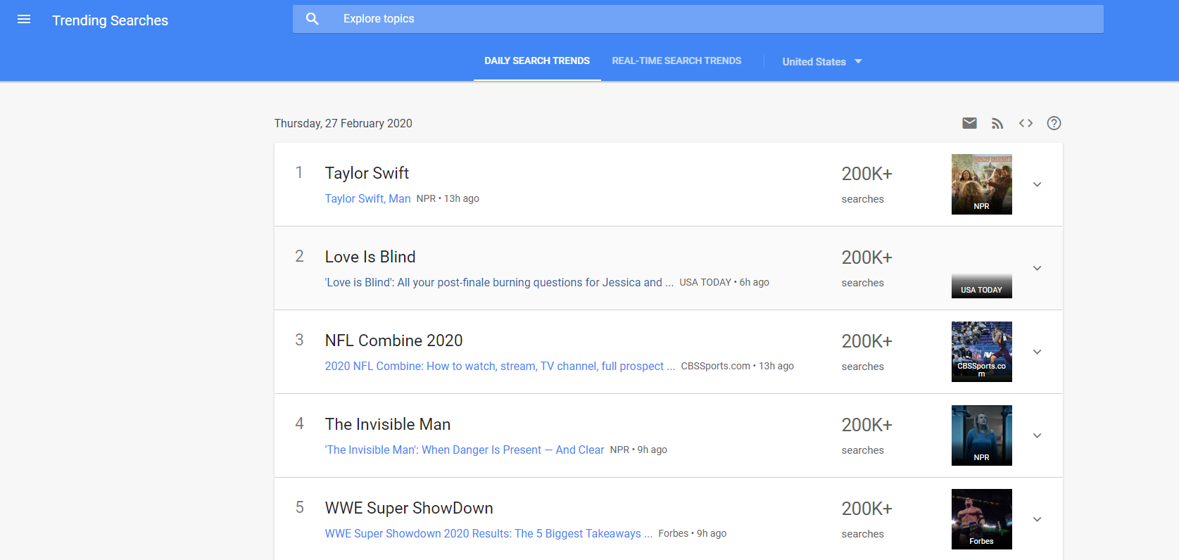Screen dimensions: 1179x560
Task: Click the Taylor Swift NPR thumbnail
Action: (981, 184)
